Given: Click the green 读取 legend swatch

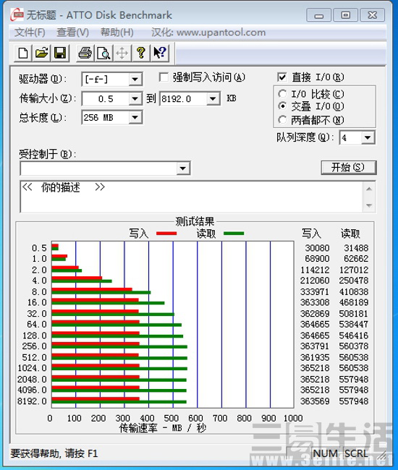Looking at the screenshot, I should click(x=234, y=234).
